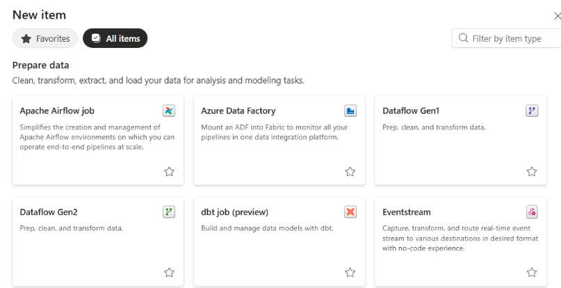Close the New item panel
This screenshot has width=561, height=288.
coord(556,15)
